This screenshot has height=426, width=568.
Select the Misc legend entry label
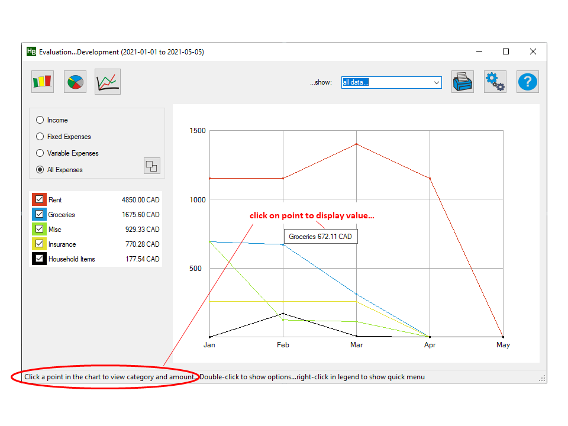pyautogui.click(x=55, y=230)
